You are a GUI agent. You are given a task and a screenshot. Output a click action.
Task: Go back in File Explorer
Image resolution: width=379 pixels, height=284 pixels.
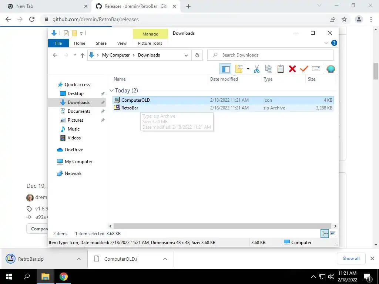click(55, 55)
